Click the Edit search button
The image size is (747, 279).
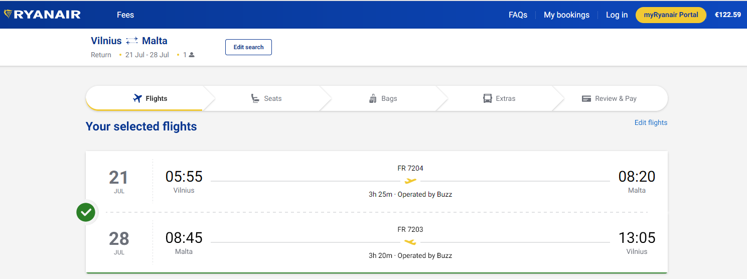tap(248, 47)
